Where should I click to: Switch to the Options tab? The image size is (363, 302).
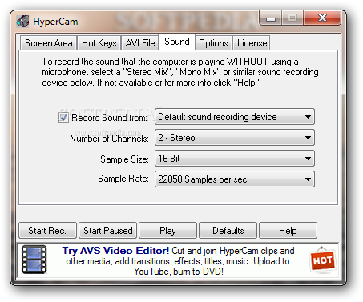coord(213,43)
